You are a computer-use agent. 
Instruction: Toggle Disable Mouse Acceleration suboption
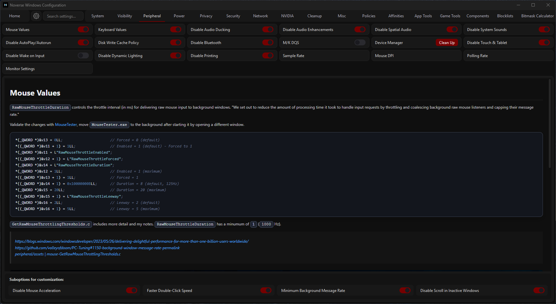point(132,291)
